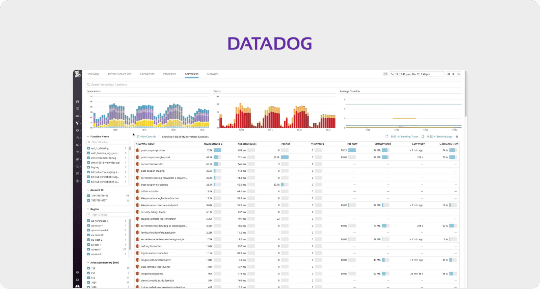Open the Dashboards area-chart icon in the sidebar
Screen dimensions: 540x289
78,116
